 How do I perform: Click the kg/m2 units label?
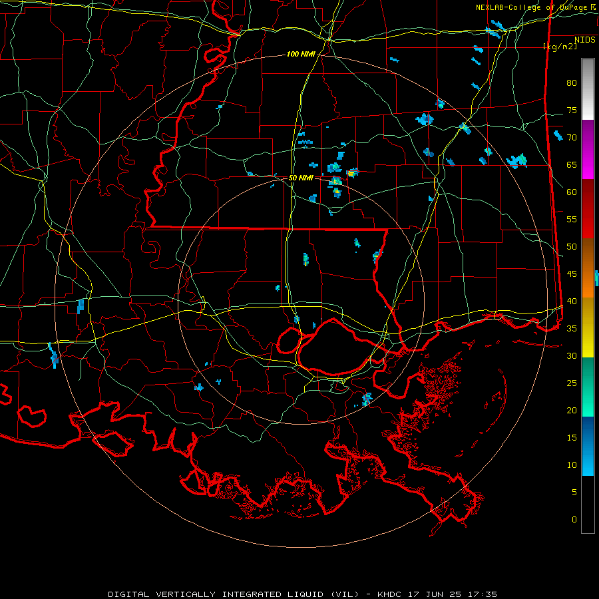(x=560, y=47)
